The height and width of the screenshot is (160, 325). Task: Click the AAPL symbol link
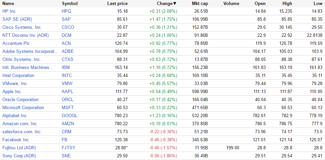click(x=67, y=91)
